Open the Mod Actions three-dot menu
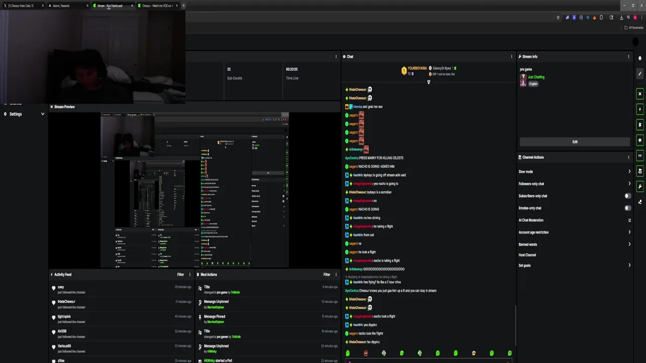646x363 pixels. [336, 275]
